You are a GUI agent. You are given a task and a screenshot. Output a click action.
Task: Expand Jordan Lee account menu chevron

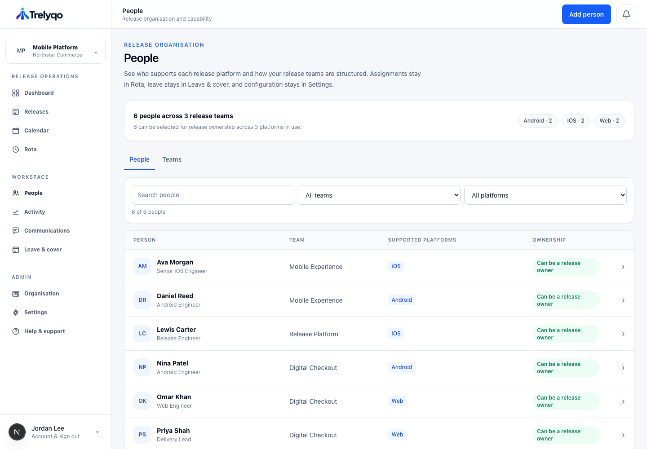97,432
